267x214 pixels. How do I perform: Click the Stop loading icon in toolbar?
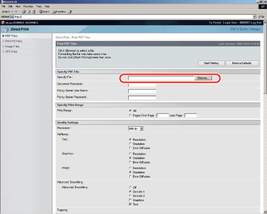(24, 12)
